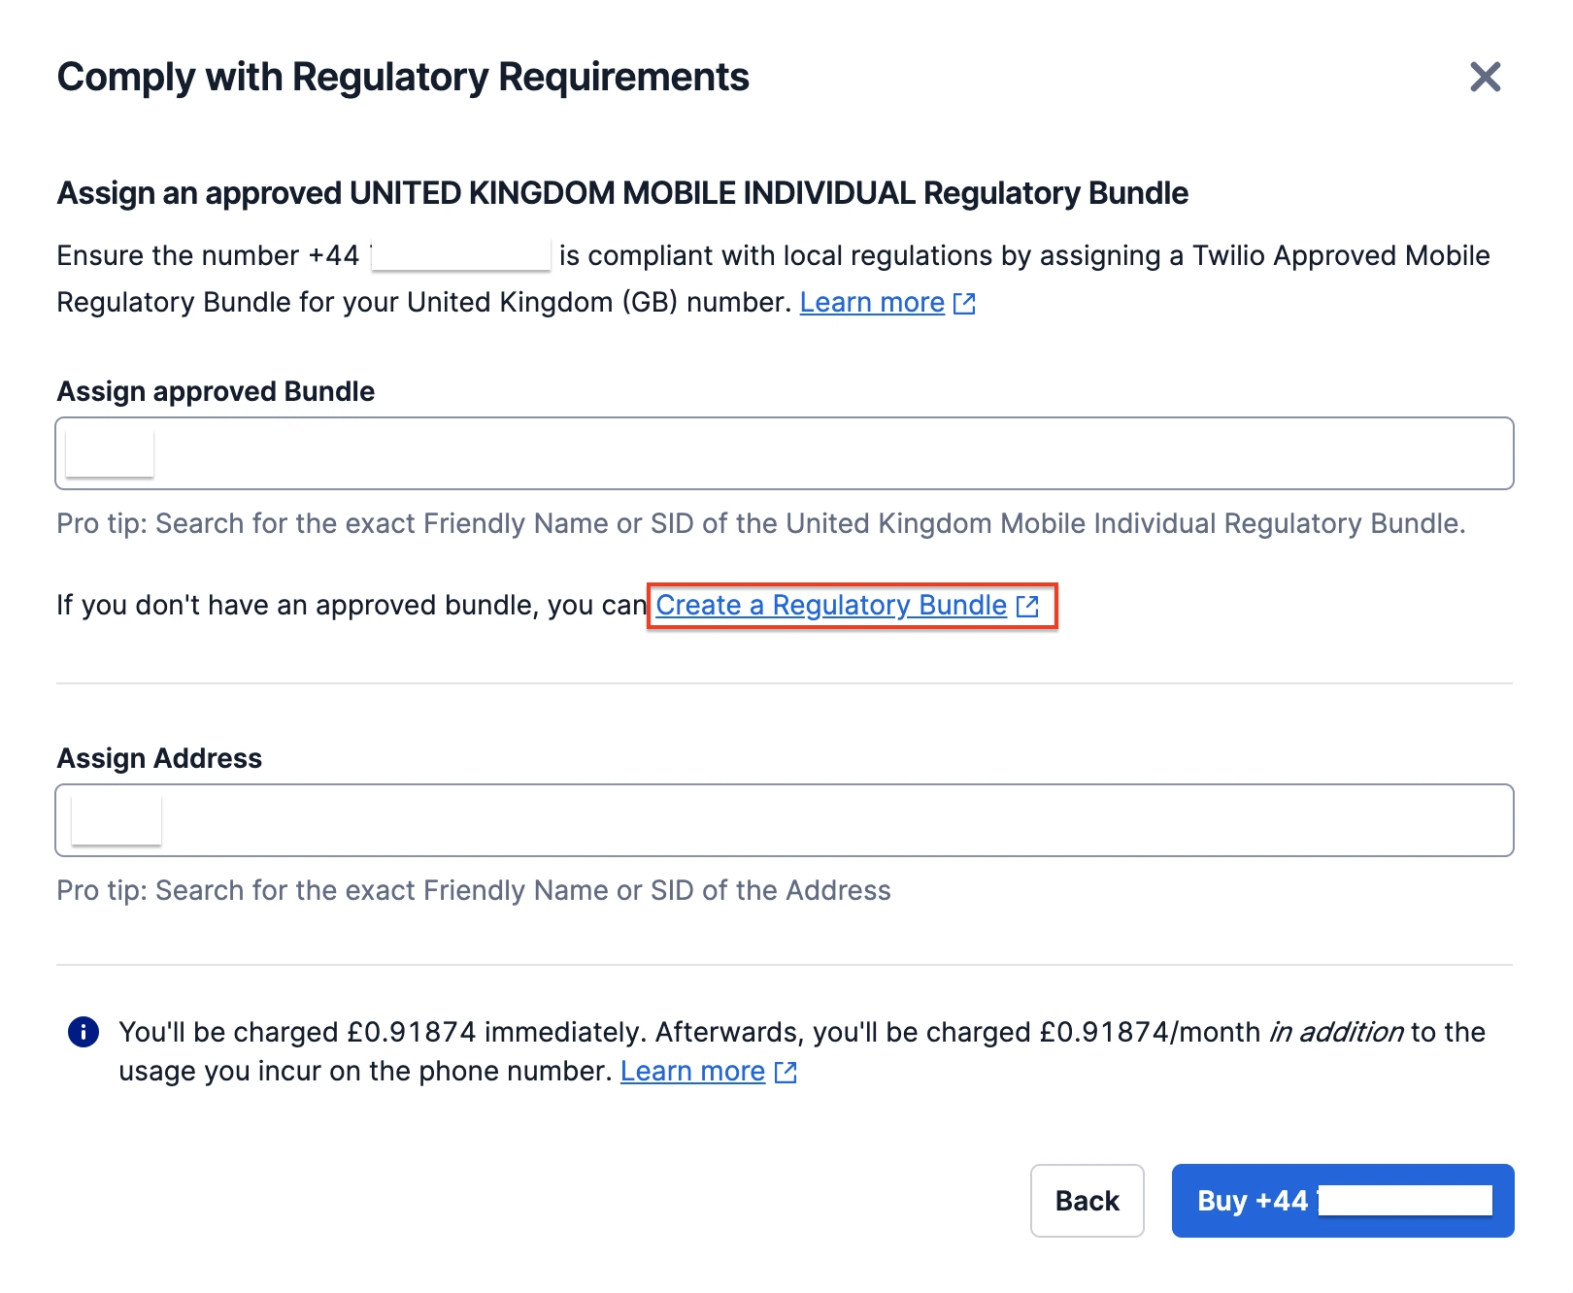The height and width of the screenshot is (1293, 1573).
Task: Click external-link icon after Create a Regulatory Bundle
Action: [x=1027, y=607]
